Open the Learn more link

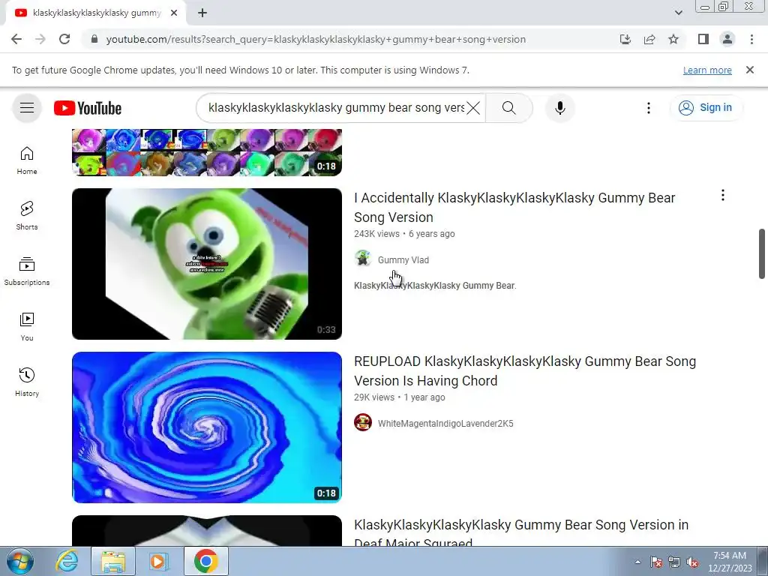(x=707, y=70)
